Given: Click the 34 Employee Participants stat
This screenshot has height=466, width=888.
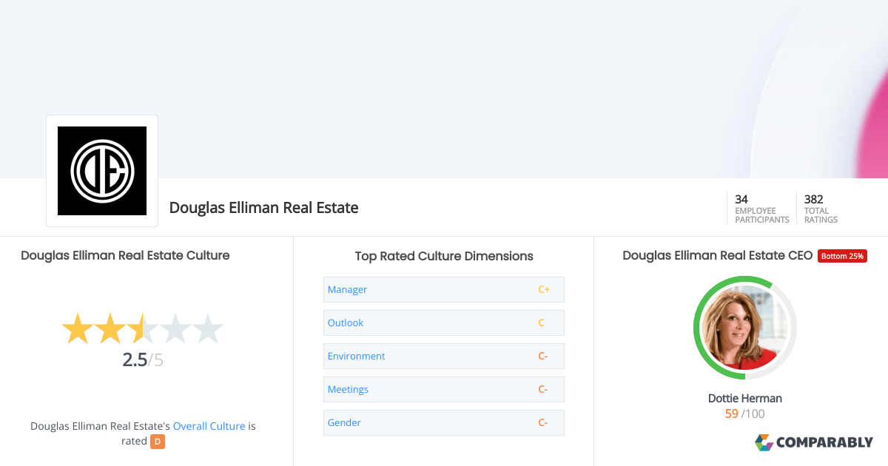Looking at the screenshot, I should (x=761, y=209).
